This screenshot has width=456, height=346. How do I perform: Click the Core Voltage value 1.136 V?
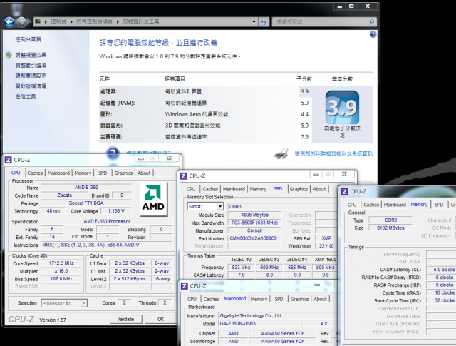click(116, 211)
